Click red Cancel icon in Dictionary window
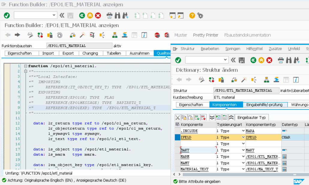Screen dimensions: 309x185 point(269,60)
